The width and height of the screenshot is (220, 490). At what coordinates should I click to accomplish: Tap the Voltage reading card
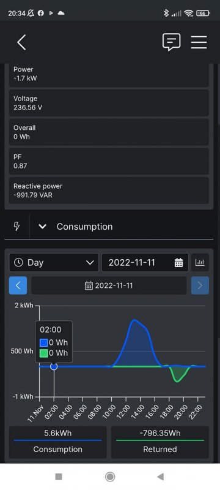[x=109, y=103]
